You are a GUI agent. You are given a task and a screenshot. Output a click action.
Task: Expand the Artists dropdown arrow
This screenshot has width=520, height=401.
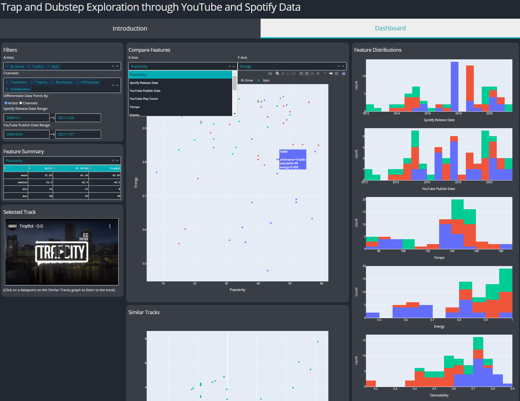(117, 66)
